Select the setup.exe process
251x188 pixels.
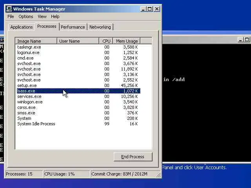(78, 85)
